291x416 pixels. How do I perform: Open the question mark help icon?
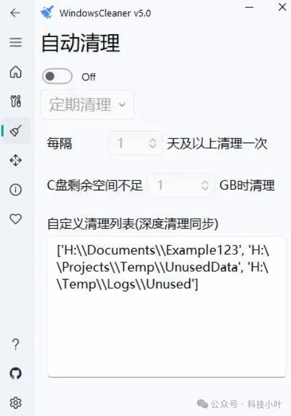[x=16, y=344]
